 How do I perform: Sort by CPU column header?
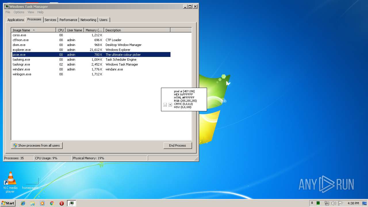coord(61,30)
